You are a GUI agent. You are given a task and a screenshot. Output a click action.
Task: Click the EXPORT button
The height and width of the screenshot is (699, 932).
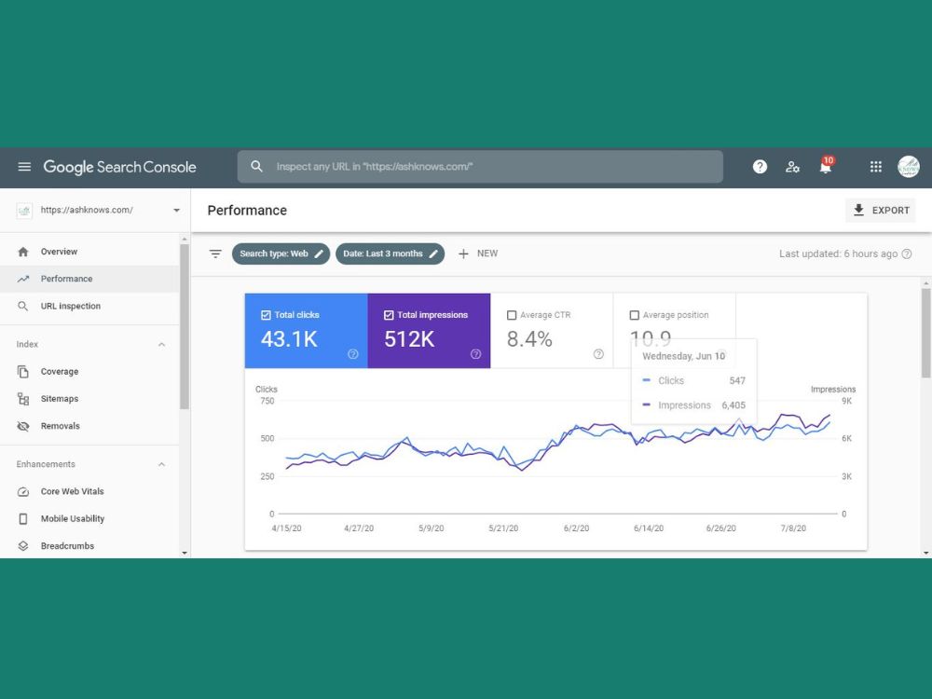click(881, 211)
